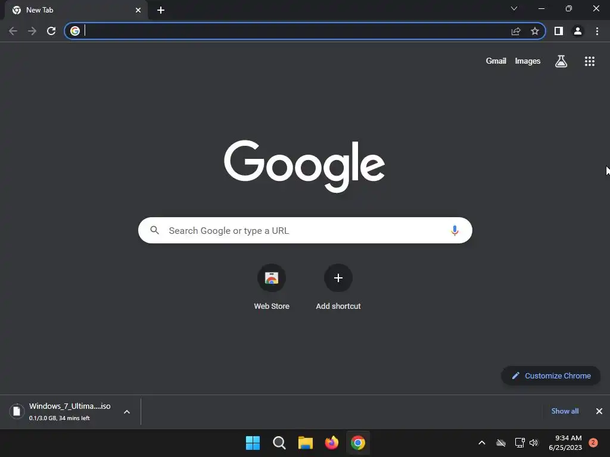The image size is (610, 457).
Task: Open notifications badge showing 2
Action: (x=593, y=442)
